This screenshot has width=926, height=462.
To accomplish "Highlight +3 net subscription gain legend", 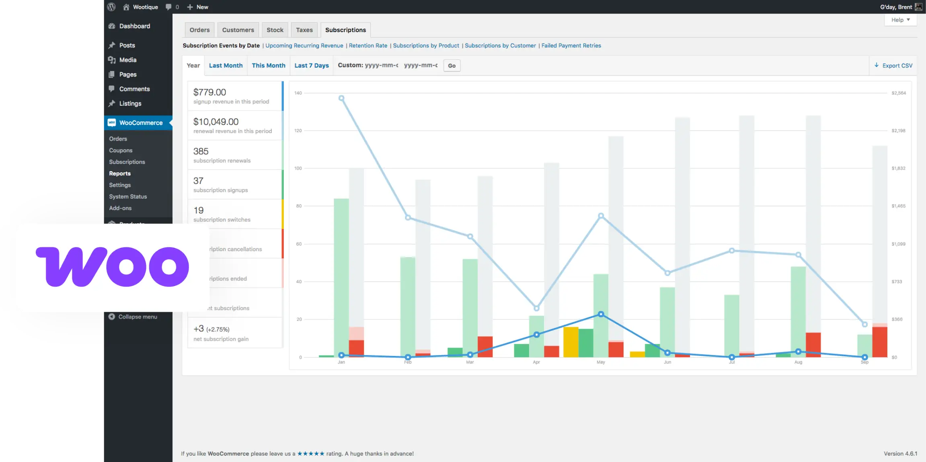I will pos(236,333).
